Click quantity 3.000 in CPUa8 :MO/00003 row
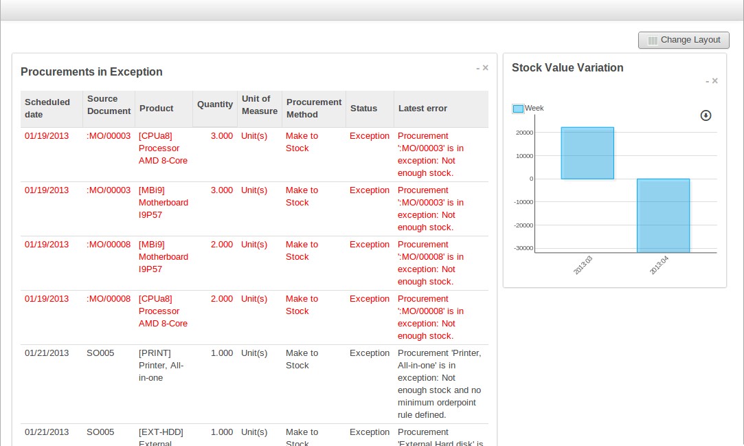 (x=222, y=135)
